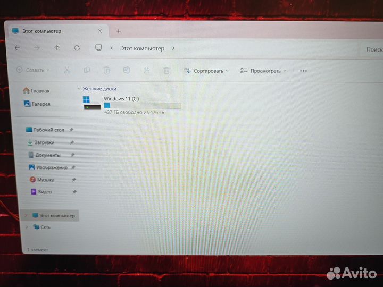Open the Windows 11 (C:) drive icon
The image size is (383, 287).
tap(92, 103)
